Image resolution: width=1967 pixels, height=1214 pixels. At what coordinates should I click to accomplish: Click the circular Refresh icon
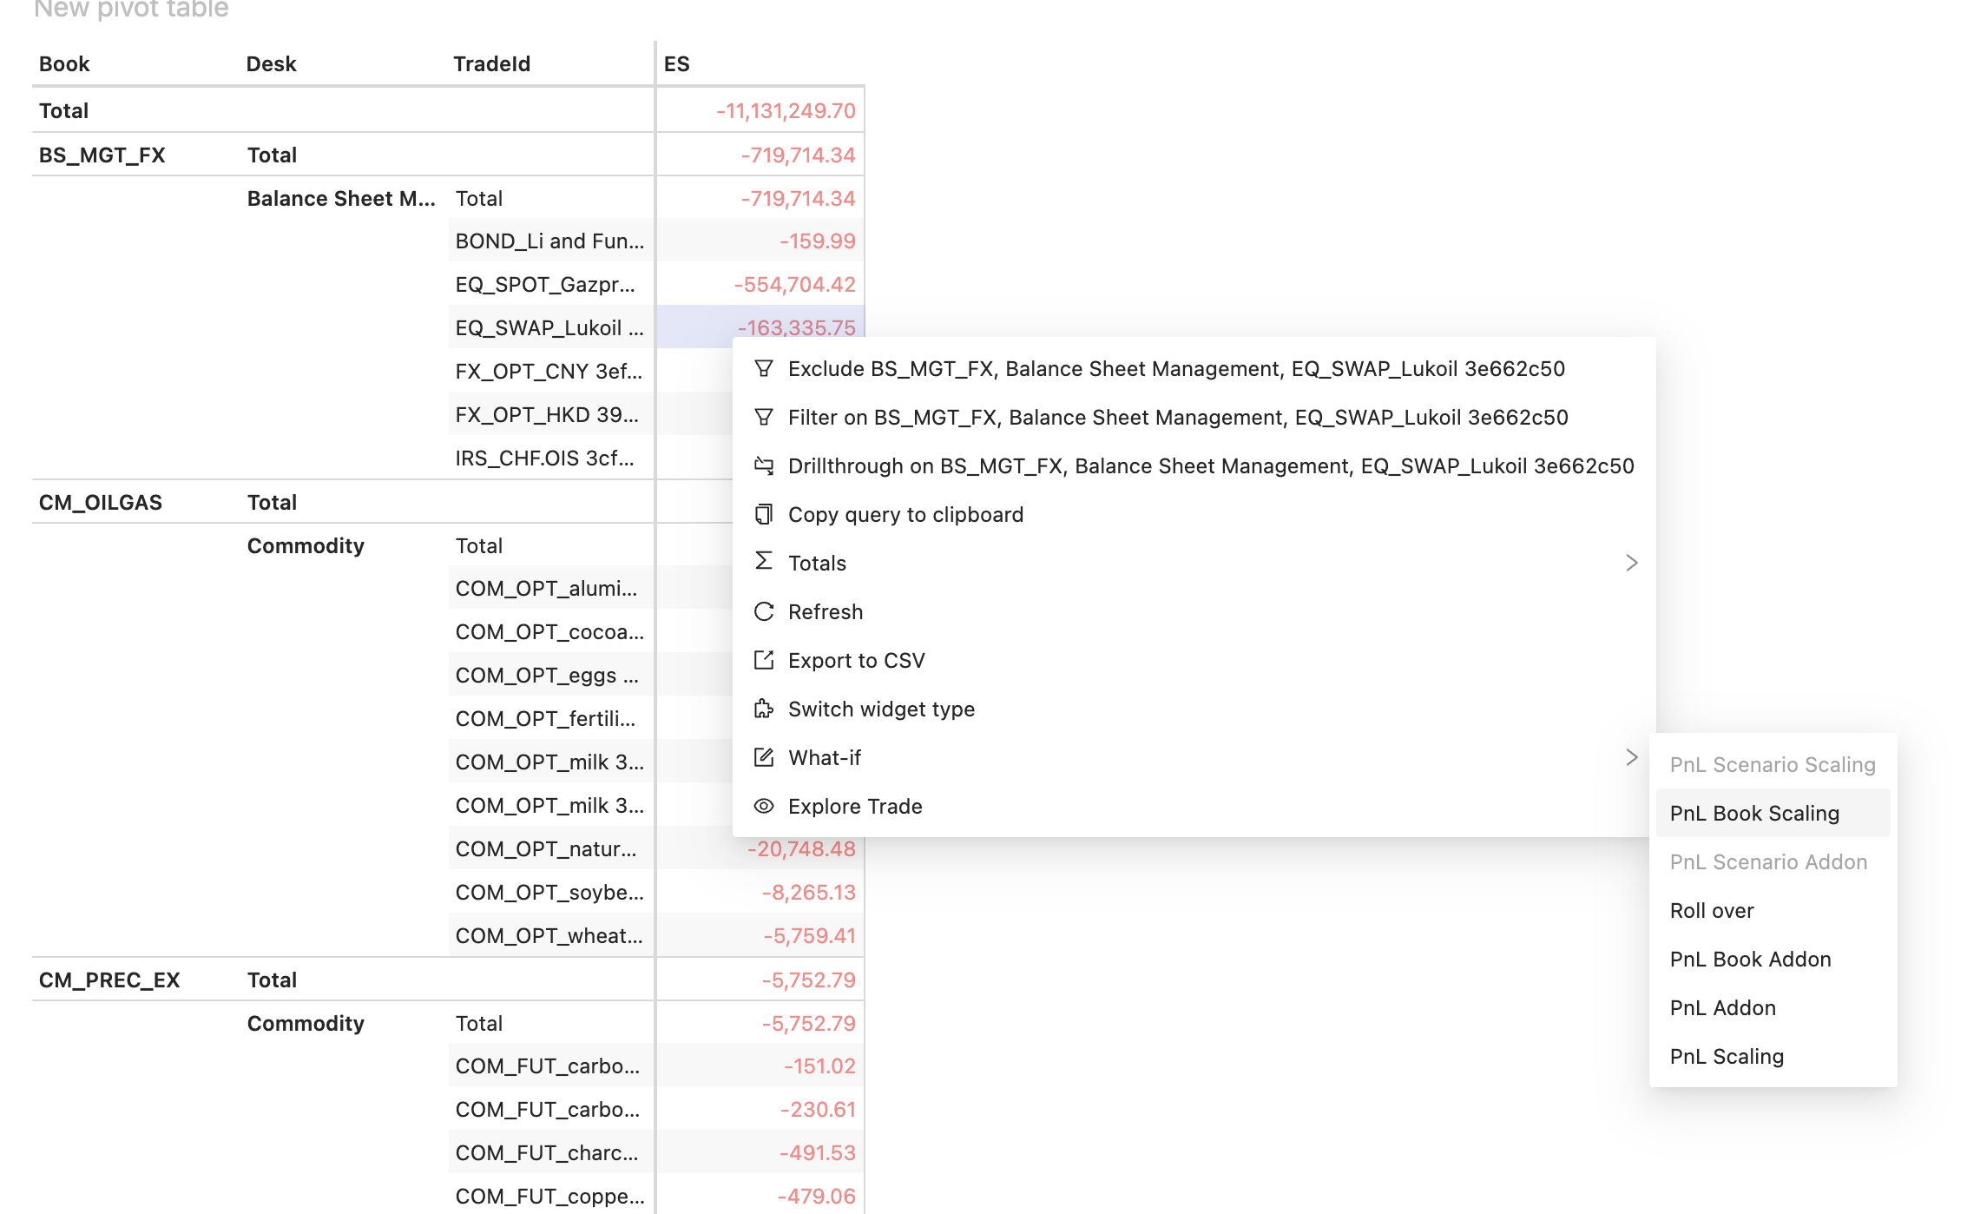[764, 610]
